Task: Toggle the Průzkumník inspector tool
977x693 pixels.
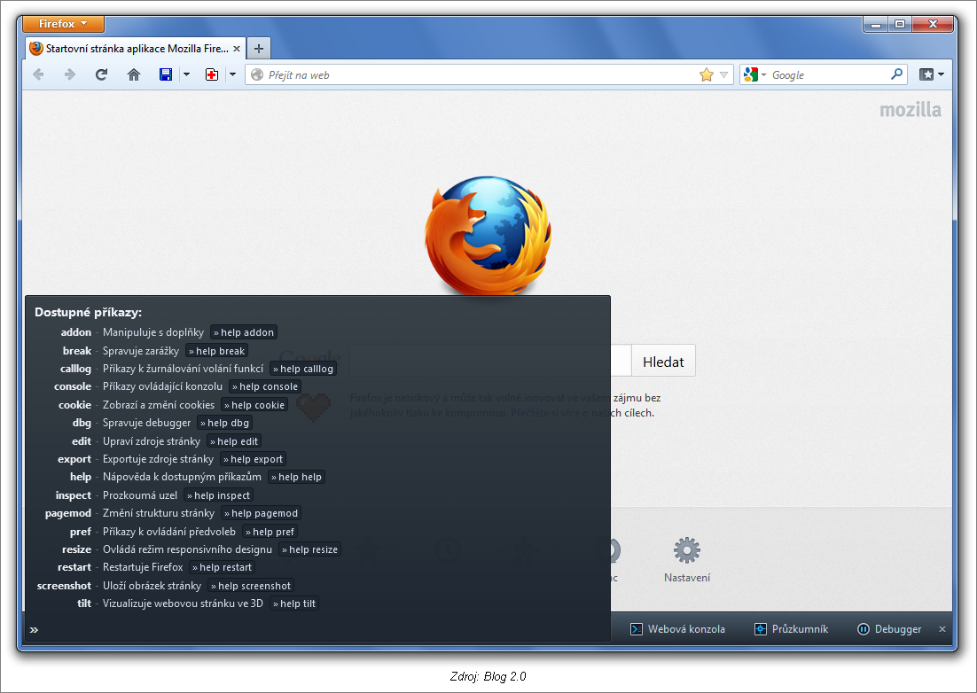Action: tap(791, 629)
